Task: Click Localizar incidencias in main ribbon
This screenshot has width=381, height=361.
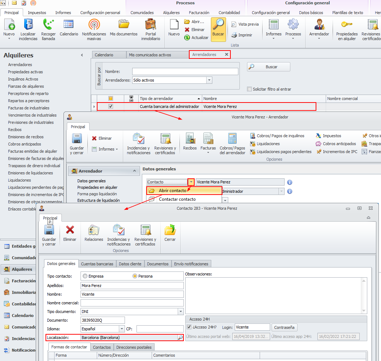Action: (x=28, y=29)
